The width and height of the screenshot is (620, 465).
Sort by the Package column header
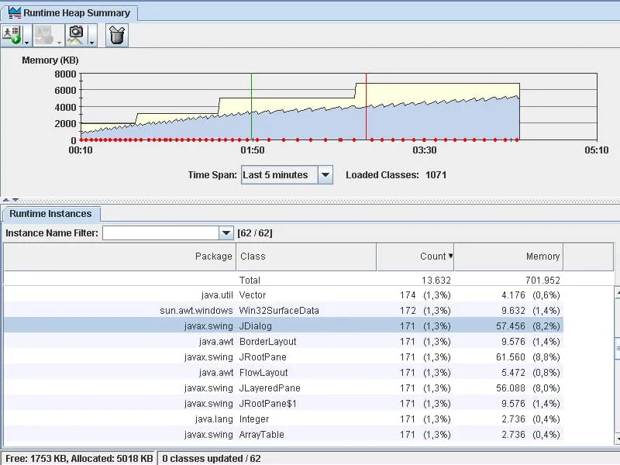pos(120,257)
